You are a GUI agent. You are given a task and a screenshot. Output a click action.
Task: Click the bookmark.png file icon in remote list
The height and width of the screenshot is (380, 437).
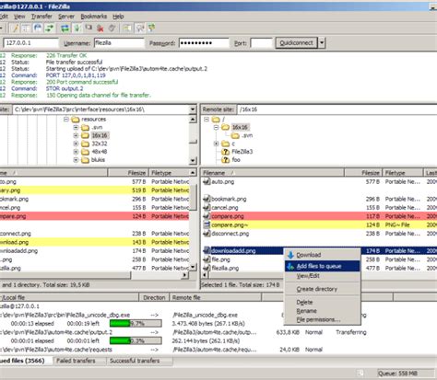point(207,199)
